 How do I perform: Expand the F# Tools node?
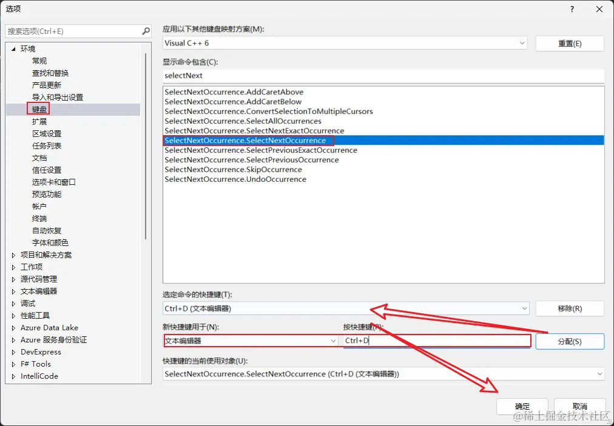[x=13, y=364]
